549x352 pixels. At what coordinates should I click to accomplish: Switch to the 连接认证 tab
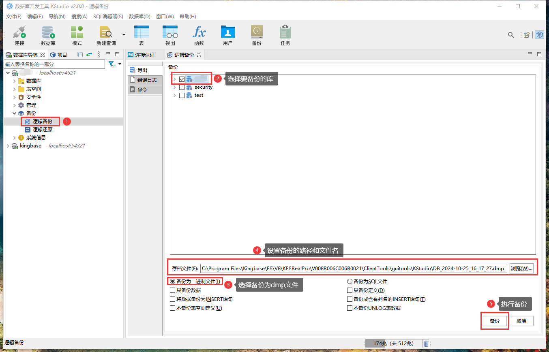pyautogui.click(x=145, y=55)
